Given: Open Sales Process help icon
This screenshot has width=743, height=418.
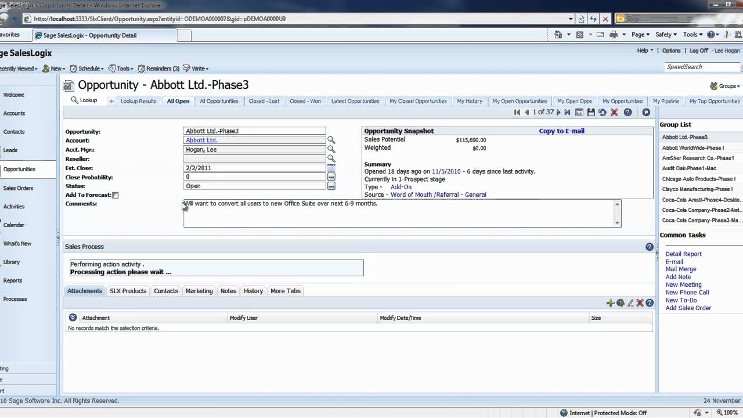Looking at the screenshot, I should (x=650, y=247).
